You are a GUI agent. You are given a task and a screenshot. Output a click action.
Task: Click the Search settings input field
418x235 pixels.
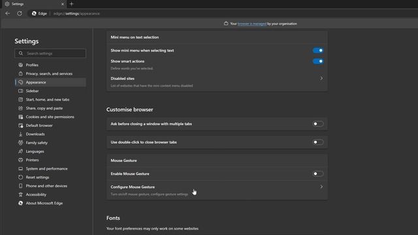pyautogui.click(x=50, y=54)
